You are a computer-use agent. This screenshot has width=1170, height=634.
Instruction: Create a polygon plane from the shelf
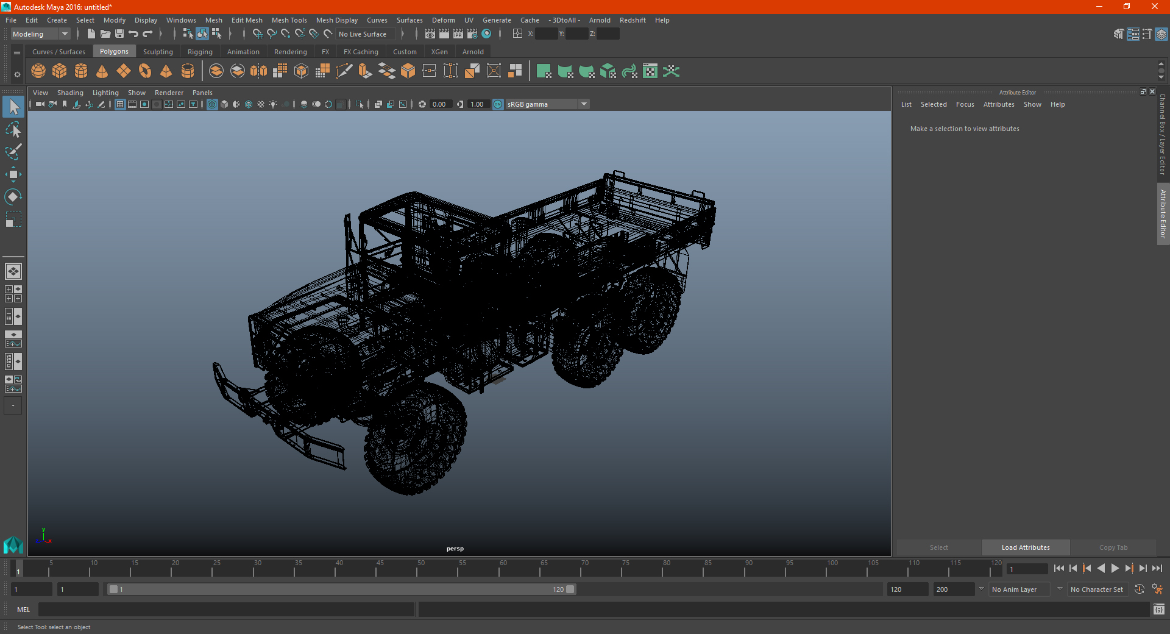[124, 71]
